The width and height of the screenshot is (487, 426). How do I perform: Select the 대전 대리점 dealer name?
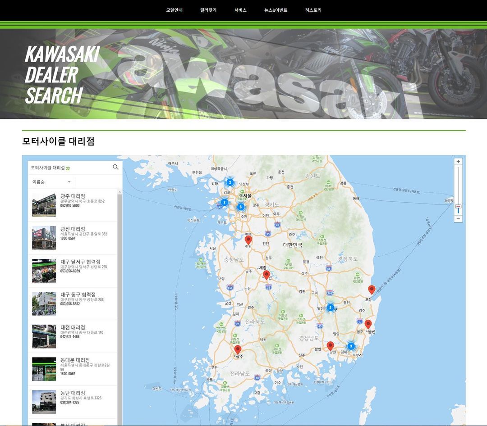click(73, 327)
